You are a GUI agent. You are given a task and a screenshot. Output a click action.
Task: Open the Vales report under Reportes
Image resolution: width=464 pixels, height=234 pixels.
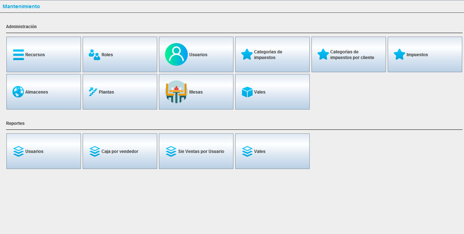[272, 151]
